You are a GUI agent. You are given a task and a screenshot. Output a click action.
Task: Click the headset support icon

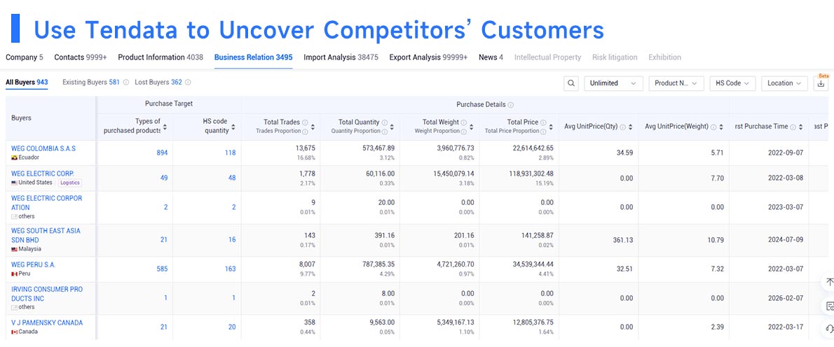point(828,329)
